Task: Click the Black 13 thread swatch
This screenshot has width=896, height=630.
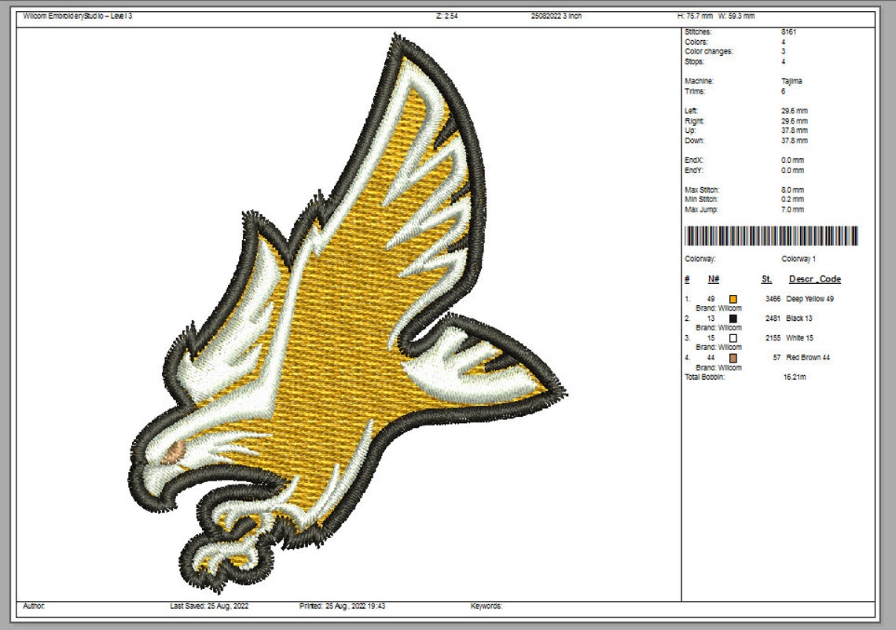Action: (x=733, y=319)
